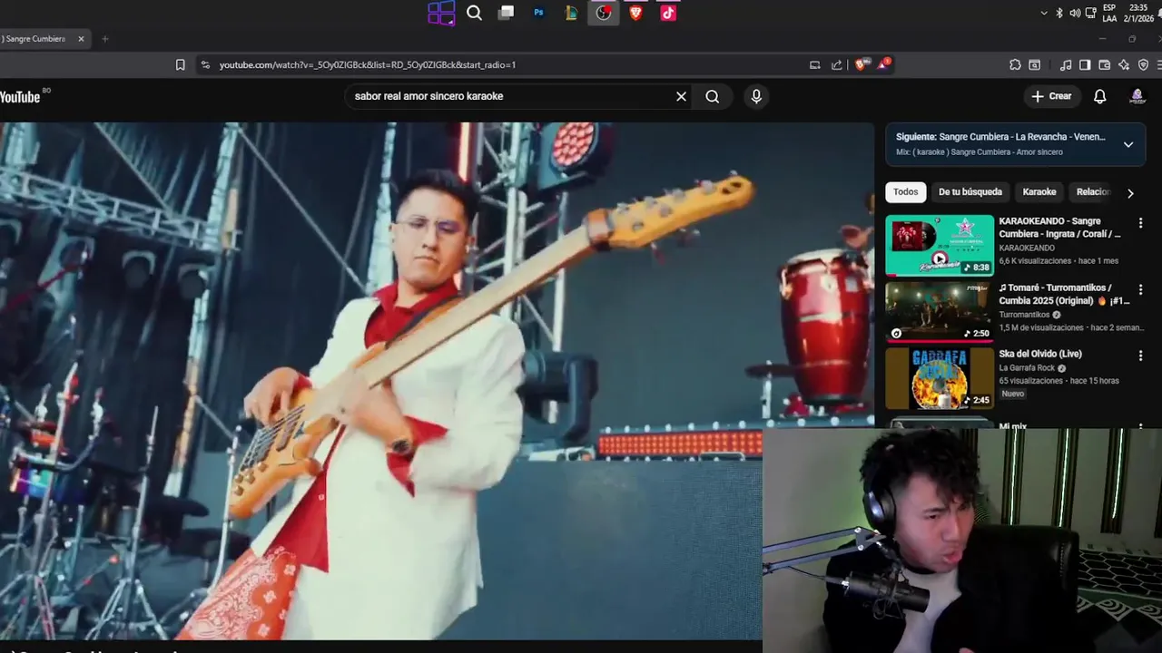Clear the search query with X
The image size is (1162, 653).
(681, 96)
